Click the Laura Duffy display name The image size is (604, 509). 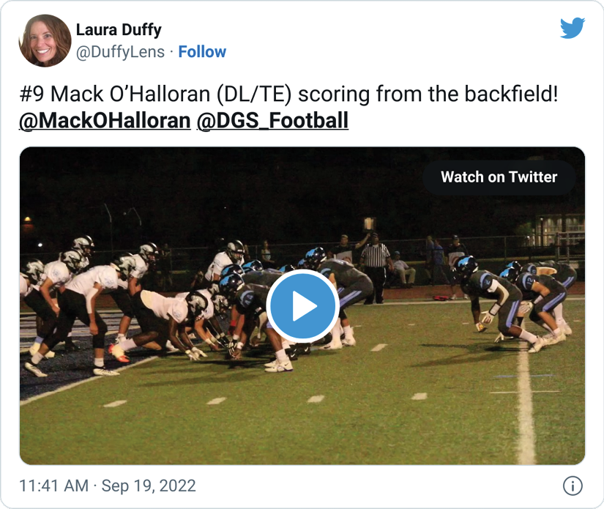click(119, 29)
